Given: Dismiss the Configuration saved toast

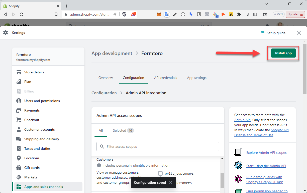Looking at the screenshot, I should click(x=171, y=182).
